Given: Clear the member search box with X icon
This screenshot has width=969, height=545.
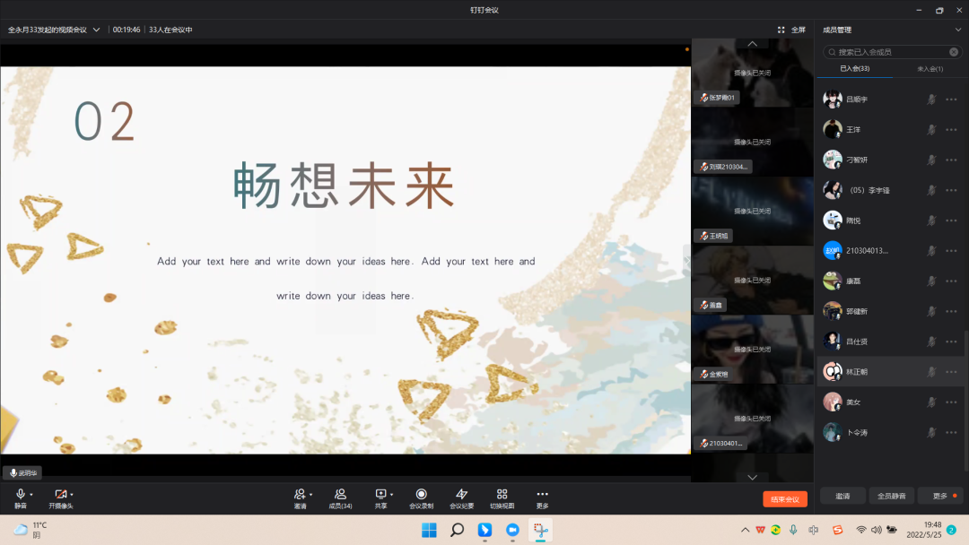Looking at the screenshot, I should pos(954,52).
